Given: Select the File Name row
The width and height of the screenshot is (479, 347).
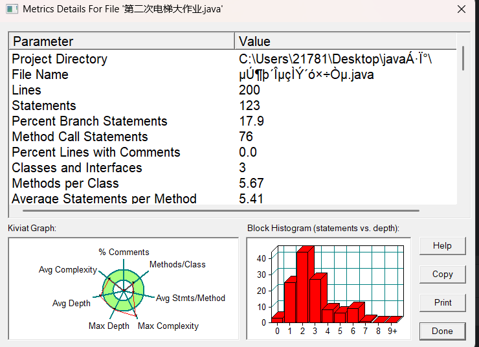Looking at the screenshot, I should (234, 74).
